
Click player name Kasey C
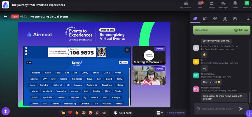(116, 97)
